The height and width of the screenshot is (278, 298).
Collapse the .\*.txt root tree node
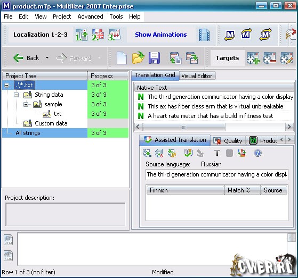tap(6, 85)
